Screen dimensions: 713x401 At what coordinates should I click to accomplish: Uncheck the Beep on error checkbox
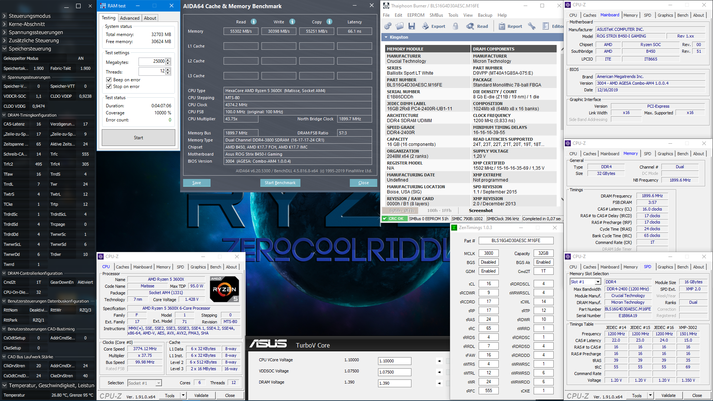(109, 80)
